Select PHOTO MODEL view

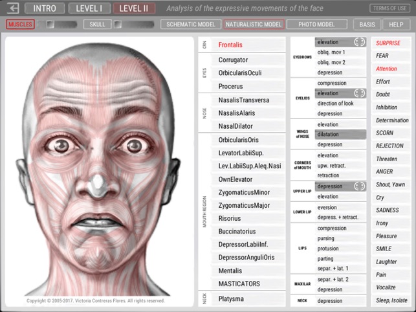tap(316, 25)
